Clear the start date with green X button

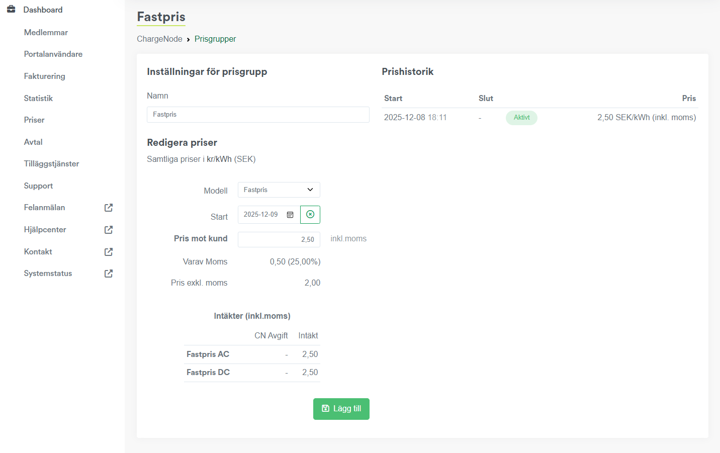coord(310,215)
